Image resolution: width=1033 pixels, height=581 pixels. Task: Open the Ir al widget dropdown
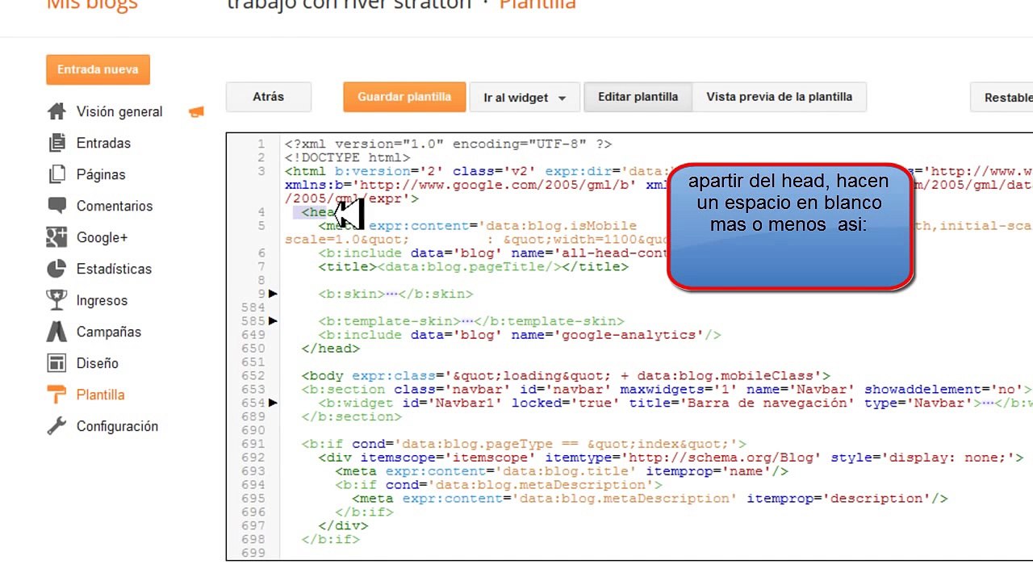pyautogui.click(x=525, y=98)
